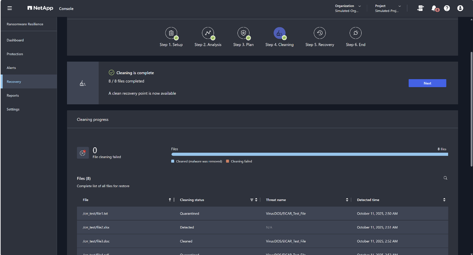Sort by the Detected time column

click(x=444, y=200)
